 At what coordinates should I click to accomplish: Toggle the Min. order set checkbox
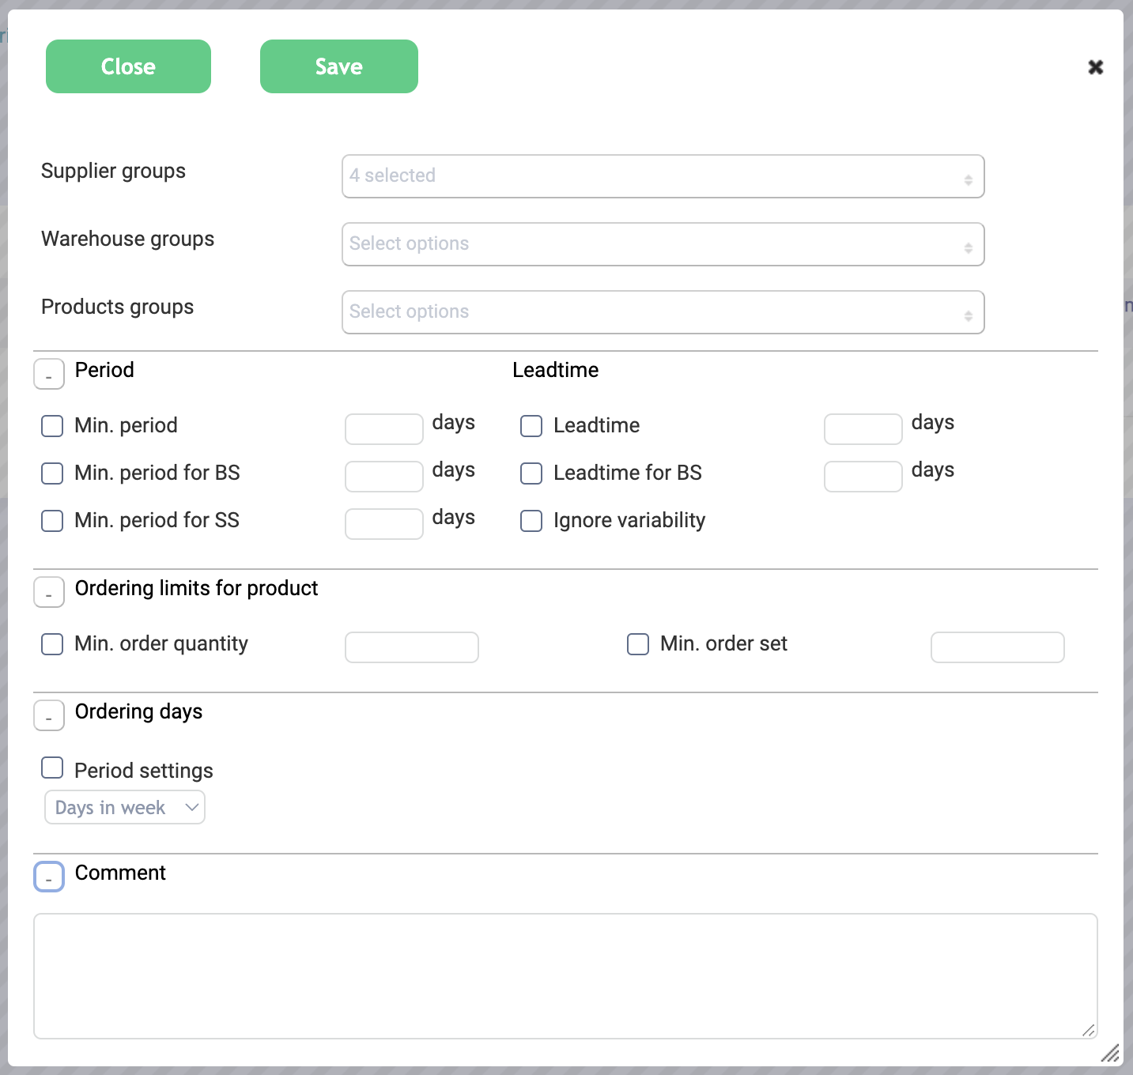pos(638,644)
